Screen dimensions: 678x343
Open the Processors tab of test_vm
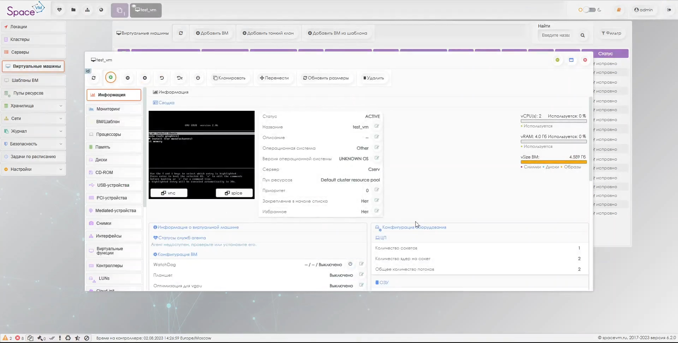pyautogui.click(x=114, y=134)
